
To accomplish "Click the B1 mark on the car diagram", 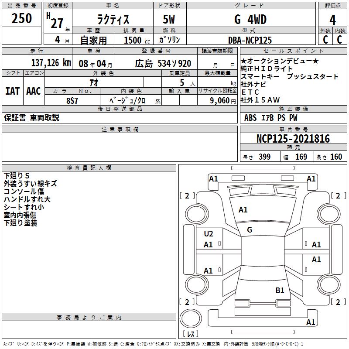I will (x=280, y=291).
